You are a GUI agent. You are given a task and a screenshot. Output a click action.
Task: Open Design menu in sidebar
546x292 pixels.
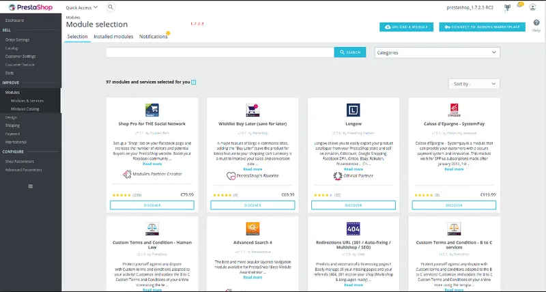point(11,117)
